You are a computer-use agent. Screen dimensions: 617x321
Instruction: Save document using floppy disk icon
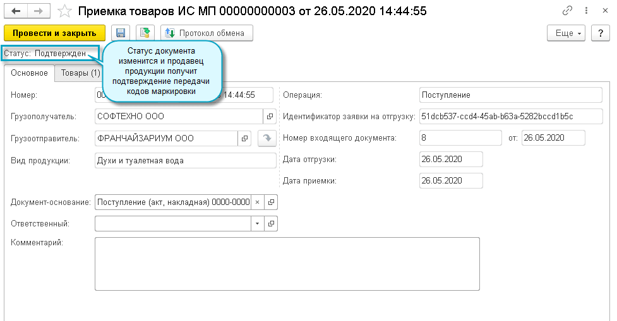click(119, 33)
